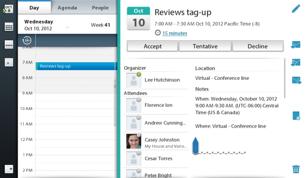Image resolution: width=305 pixels, height=178 pixels.
Task: Expand the date picker dropdown arrow
Action: tap(68, 28)
